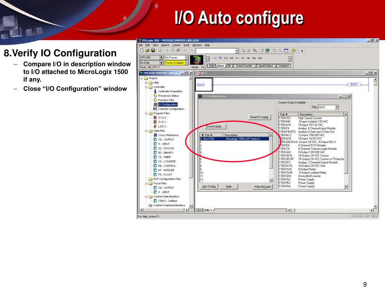
Task: Open the Search menu
Action: click(165, 45)
